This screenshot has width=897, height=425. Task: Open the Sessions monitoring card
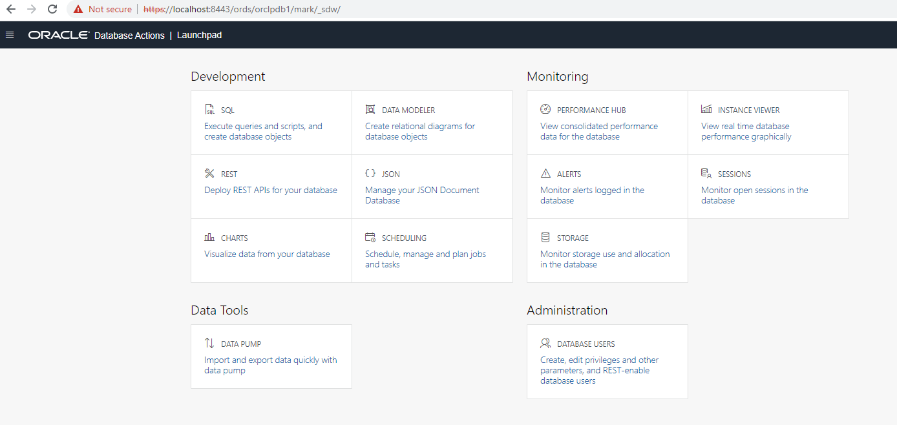(x=768, y=187)
